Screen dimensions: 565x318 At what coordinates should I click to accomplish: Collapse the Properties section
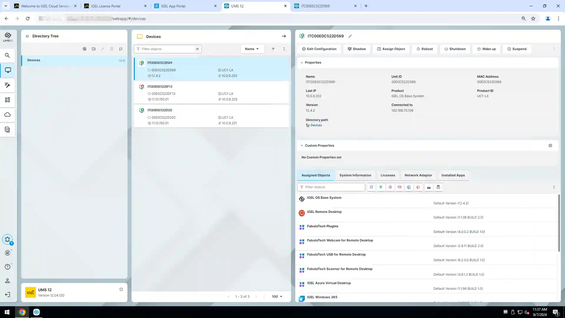click(302, 62)
